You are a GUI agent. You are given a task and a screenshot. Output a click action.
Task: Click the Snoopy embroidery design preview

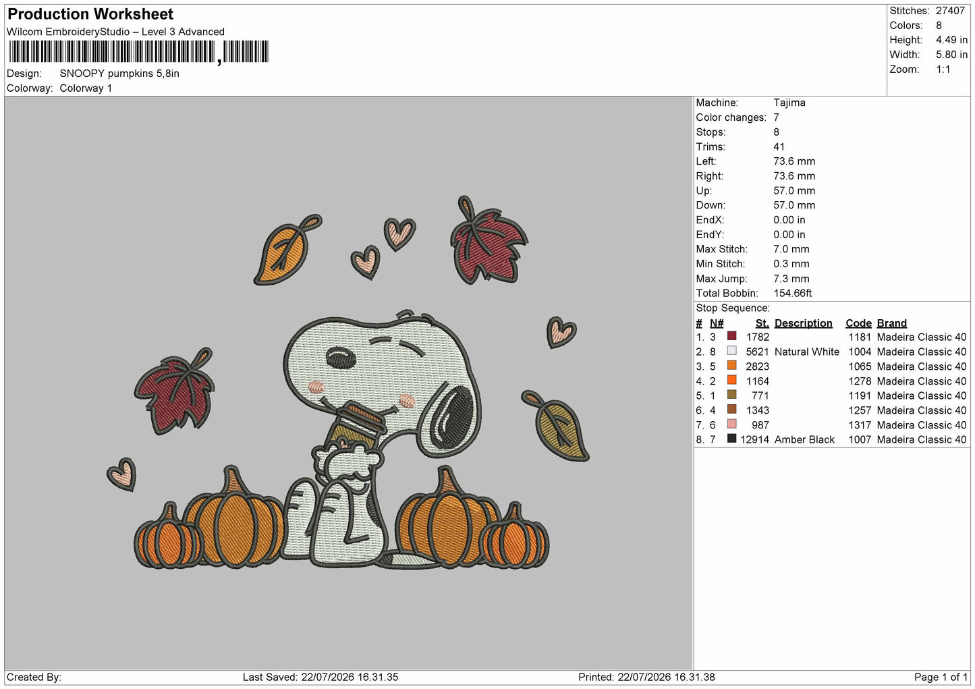pyautogui.click(x=348, y=383)
